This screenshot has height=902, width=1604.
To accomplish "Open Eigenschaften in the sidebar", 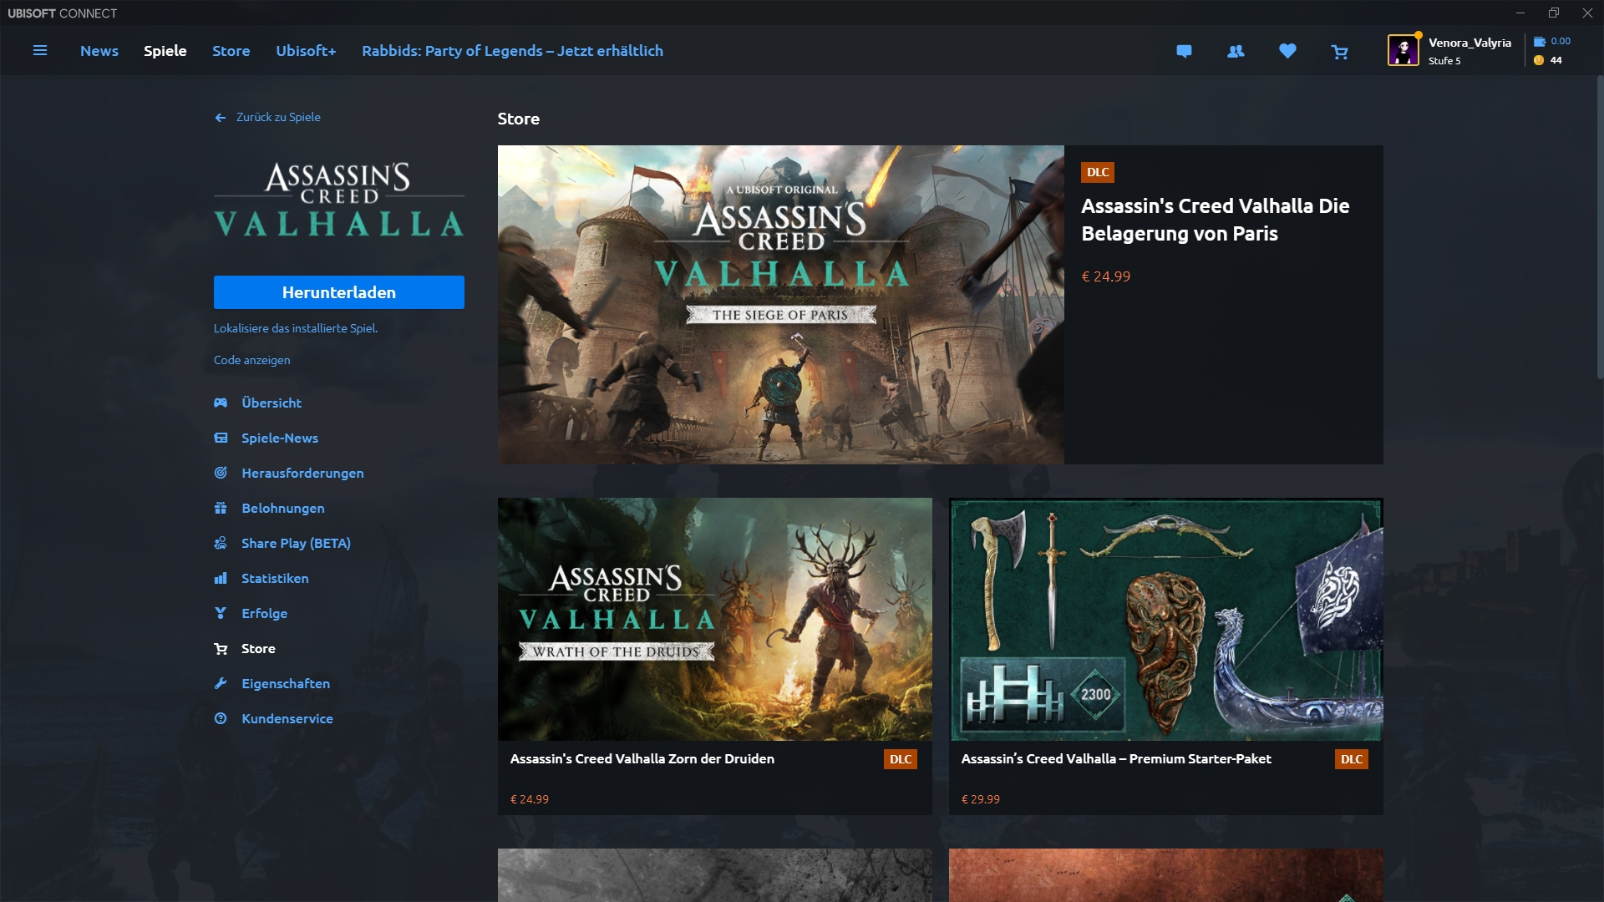I will coord(286,683).
